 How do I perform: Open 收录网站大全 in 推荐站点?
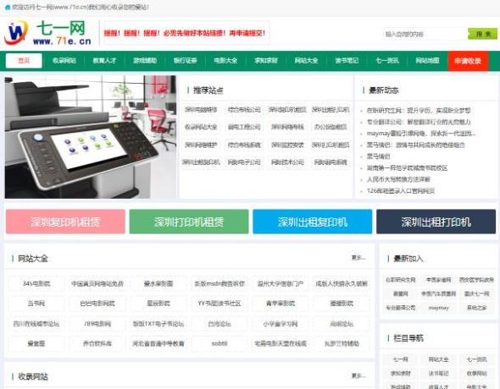(201, 127)
